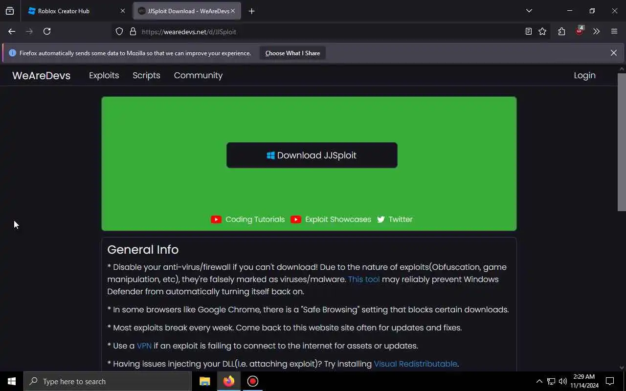Open the volume tray icon
Screen dimensions: 626x391
pyautogui.click(x=562, y=381)
